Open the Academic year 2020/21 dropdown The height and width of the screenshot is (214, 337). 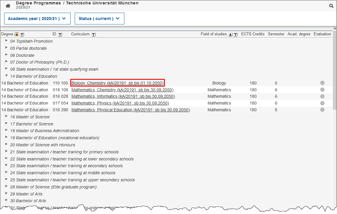point(37,19)
